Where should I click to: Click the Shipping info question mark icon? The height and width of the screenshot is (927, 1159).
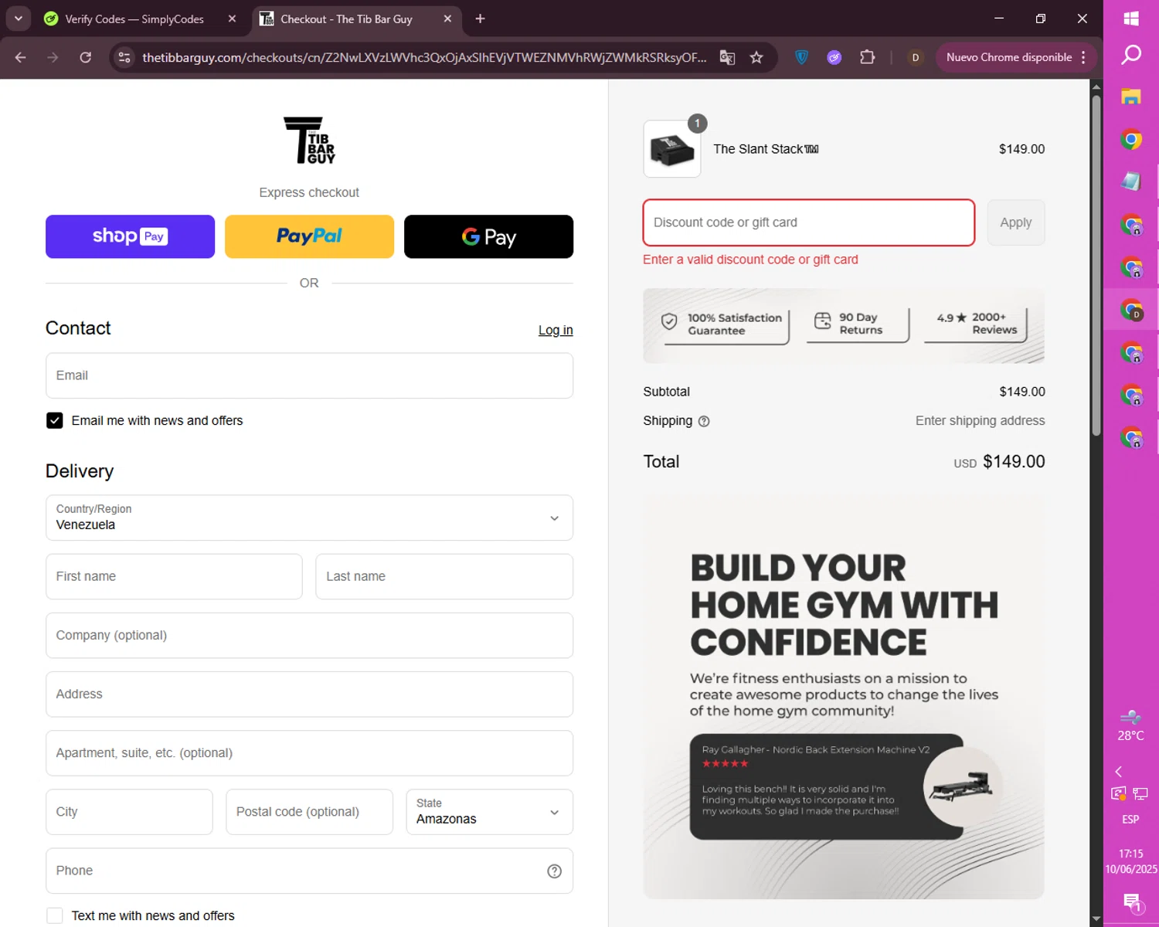click(704, 421)
